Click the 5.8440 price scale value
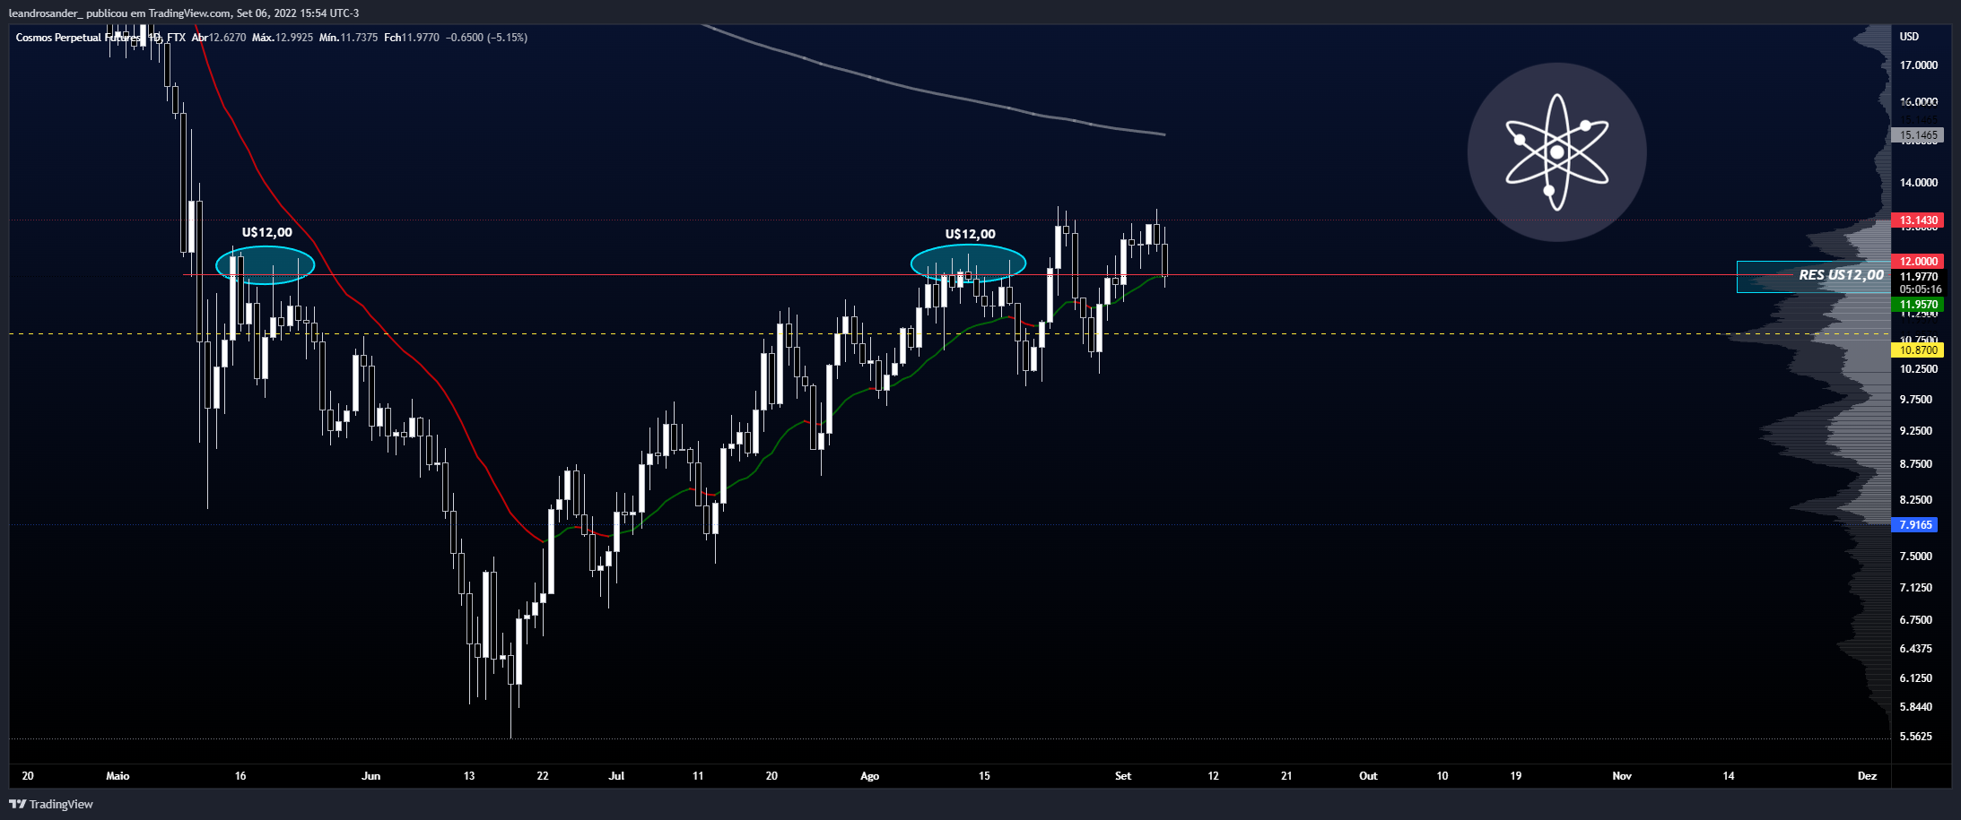The width and height of the screenshot is (1961, 820). pyautogui.click(x=1916, y=707)
